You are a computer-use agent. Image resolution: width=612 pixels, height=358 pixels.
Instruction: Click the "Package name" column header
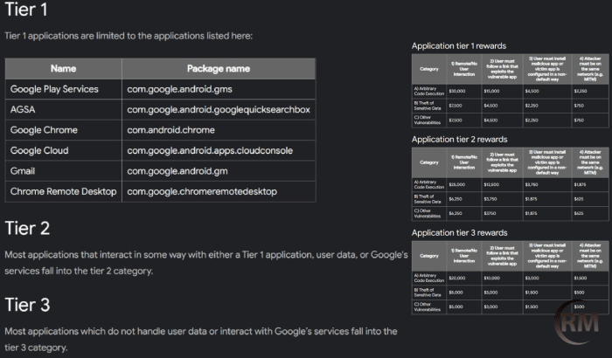tap(219, 69)
